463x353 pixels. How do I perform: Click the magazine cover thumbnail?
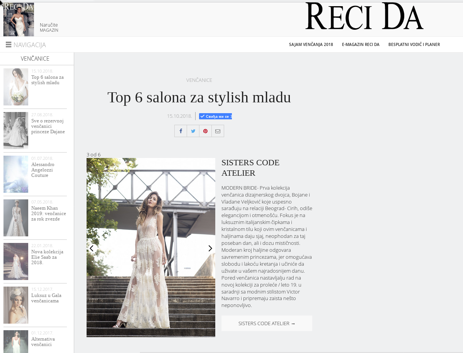(19, 19)
